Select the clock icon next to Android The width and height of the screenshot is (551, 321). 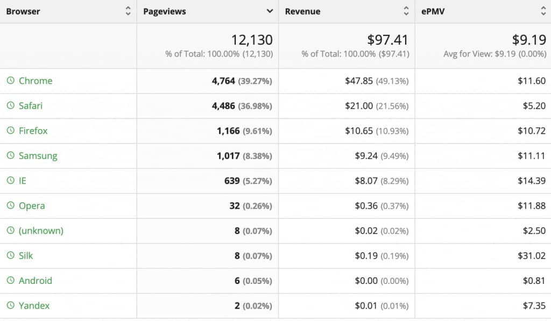tap(12, 281)
